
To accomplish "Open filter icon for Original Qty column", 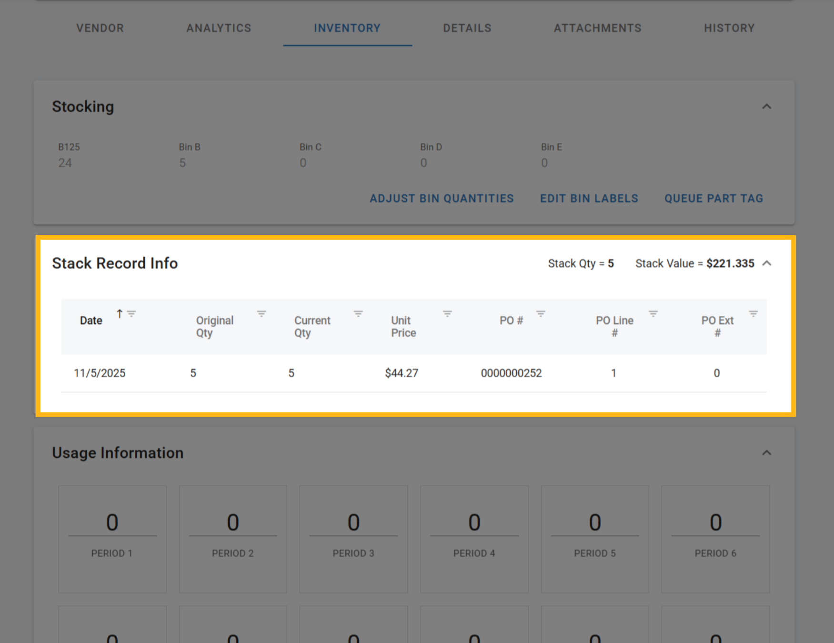I will [261, 313].
